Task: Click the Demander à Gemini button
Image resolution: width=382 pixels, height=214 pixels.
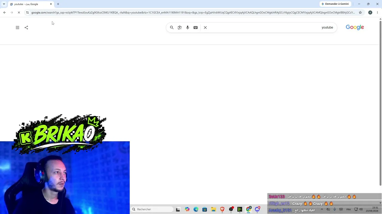Action: 335,4
